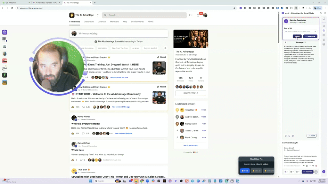Open the Add to list dropdown

[300, 31]
